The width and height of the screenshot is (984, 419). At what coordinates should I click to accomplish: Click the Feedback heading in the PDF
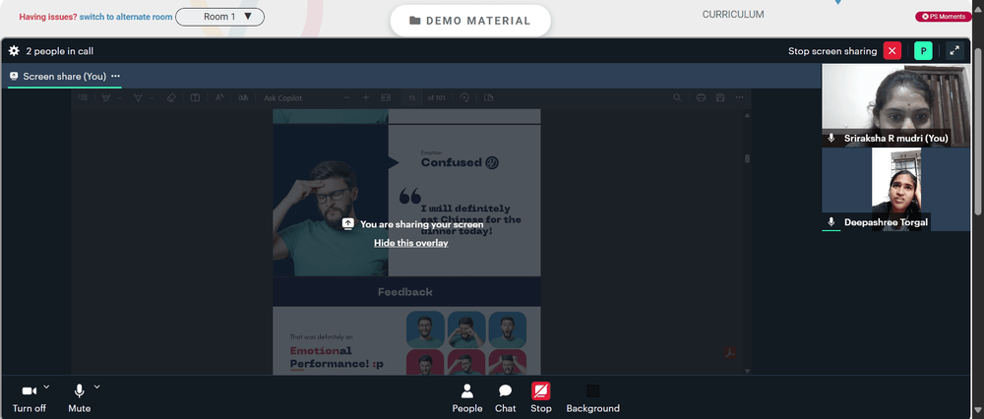[405, 292]
